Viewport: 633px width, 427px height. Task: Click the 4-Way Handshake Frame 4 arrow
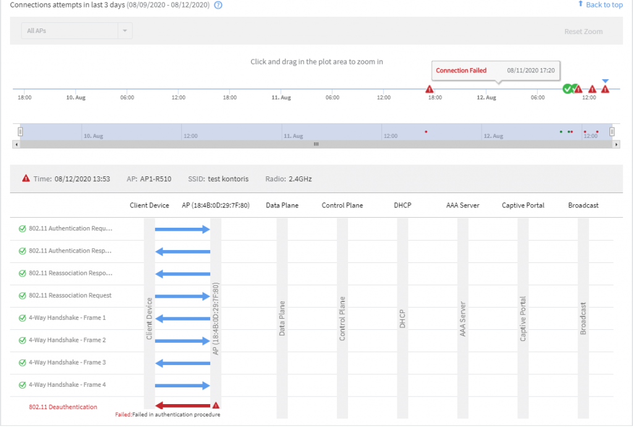[x=182, y=385]
